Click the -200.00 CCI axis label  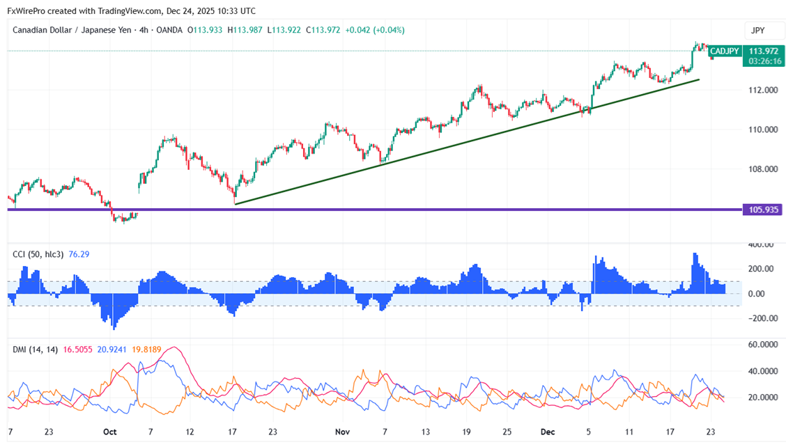tap(763, 318)
